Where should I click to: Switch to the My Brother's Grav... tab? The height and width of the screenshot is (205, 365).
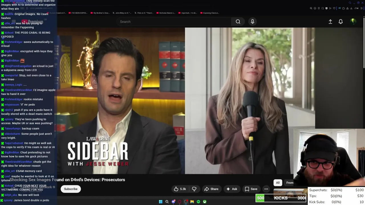(x=100, y=13)
